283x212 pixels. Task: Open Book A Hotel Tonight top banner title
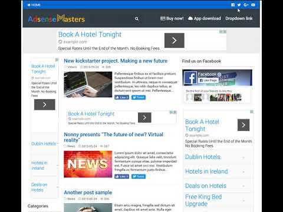(90, 35)
